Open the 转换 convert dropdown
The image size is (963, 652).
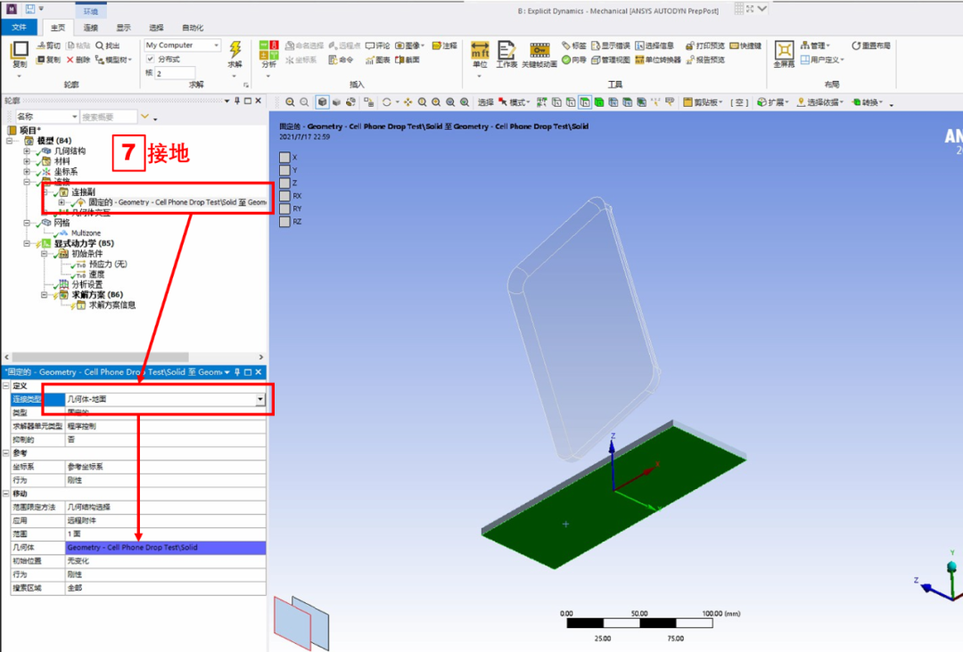[x=868, y=102]
